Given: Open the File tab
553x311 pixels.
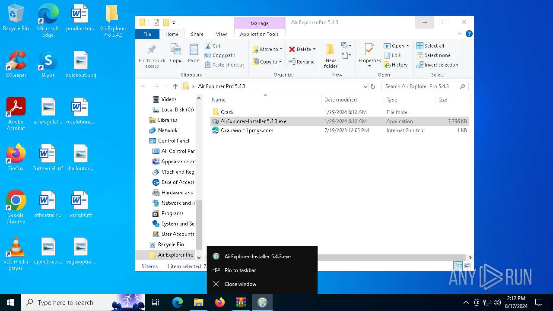Looking at the screenshot, I should click(x=147, y=34).
